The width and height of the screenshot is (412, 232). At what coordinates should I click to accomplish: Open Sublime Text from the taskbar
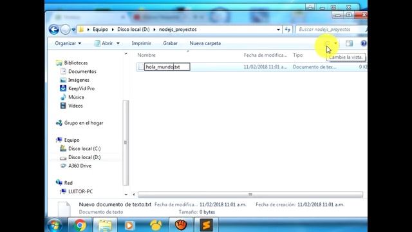coord(206,225)
